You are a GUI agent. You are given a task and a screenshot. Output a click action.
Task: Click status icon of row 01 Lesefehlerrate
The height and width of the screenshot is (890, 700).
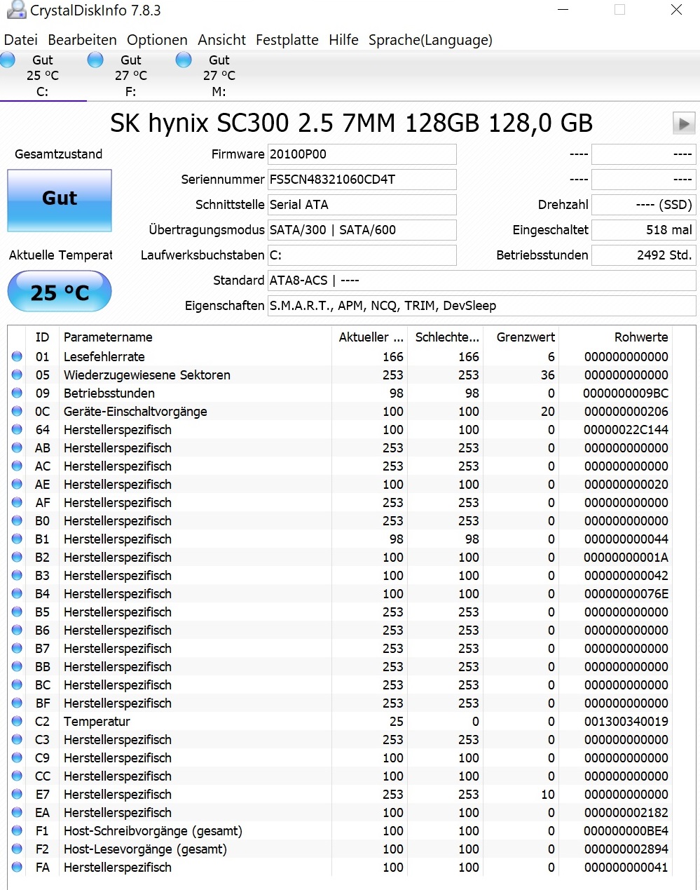click(x=17, y=357)
